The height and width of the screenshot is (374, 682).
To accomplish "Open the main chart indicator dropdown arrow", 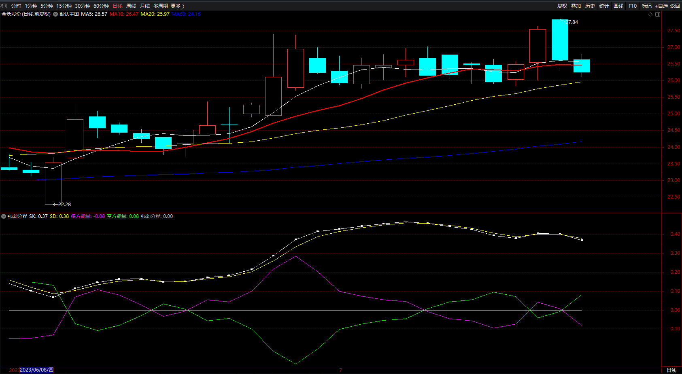I will [x=55, y=14].
